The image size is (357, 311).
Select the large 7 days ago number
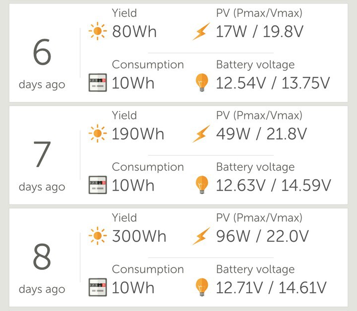coord(42,154)
